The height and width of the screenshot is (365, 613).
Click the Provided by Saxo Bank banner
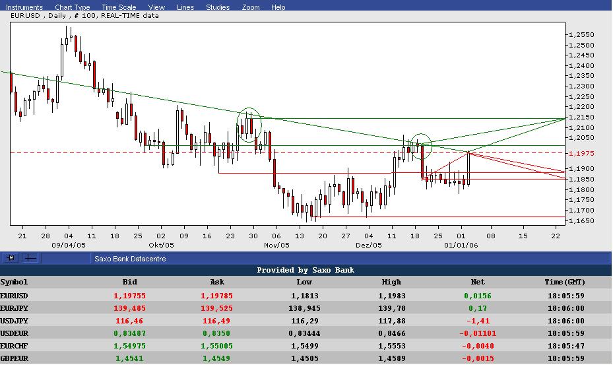coord(306,270)
